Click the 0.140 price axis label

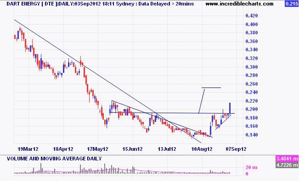pyautogui.click(x=252, y=135)
